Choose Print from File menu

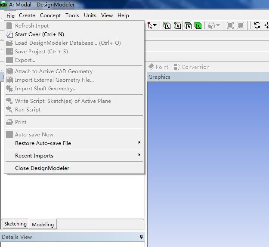74,122
